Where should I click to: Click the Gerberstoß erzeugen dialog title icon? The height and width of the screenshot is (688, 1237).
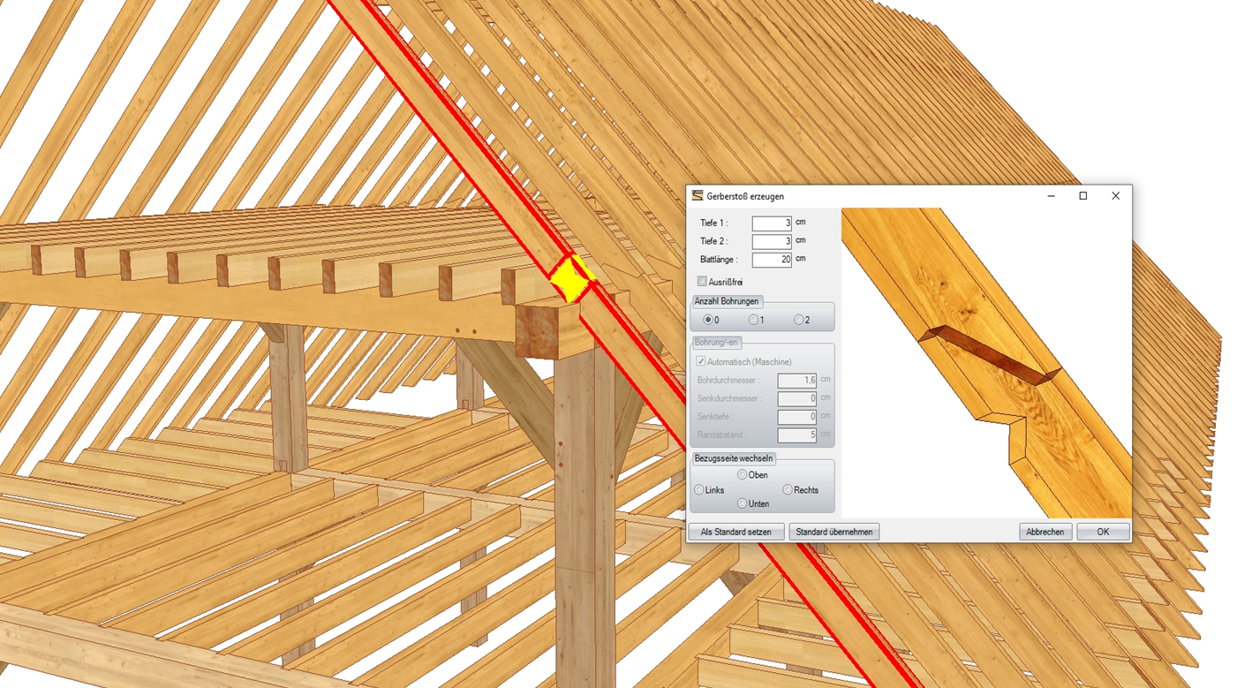click(x=698, y=196)
